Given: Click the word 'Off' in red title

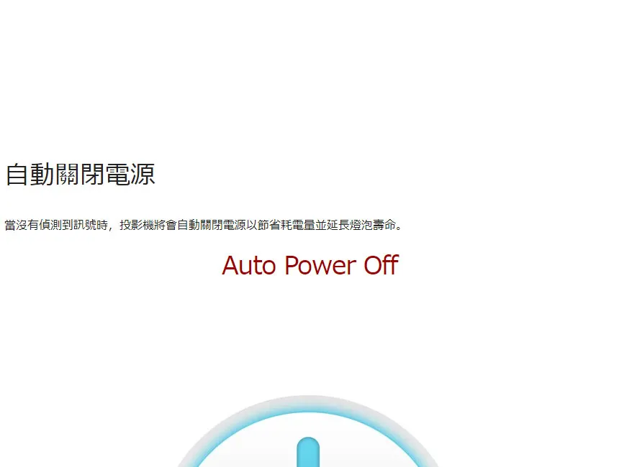Looking at the screenshot, I should 381,265.
